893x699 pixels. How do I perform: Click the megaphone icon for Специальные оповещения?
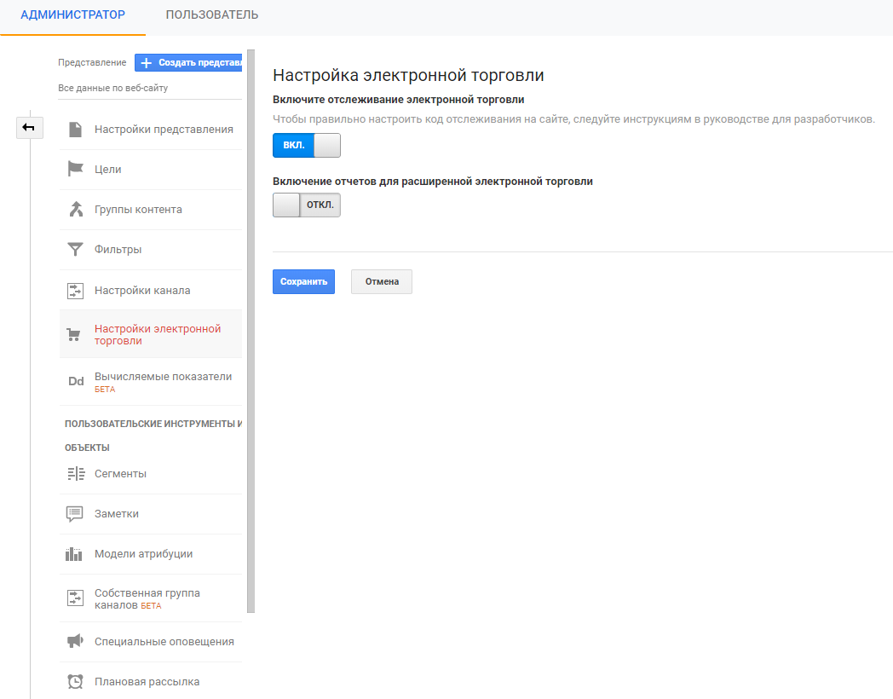75,641
